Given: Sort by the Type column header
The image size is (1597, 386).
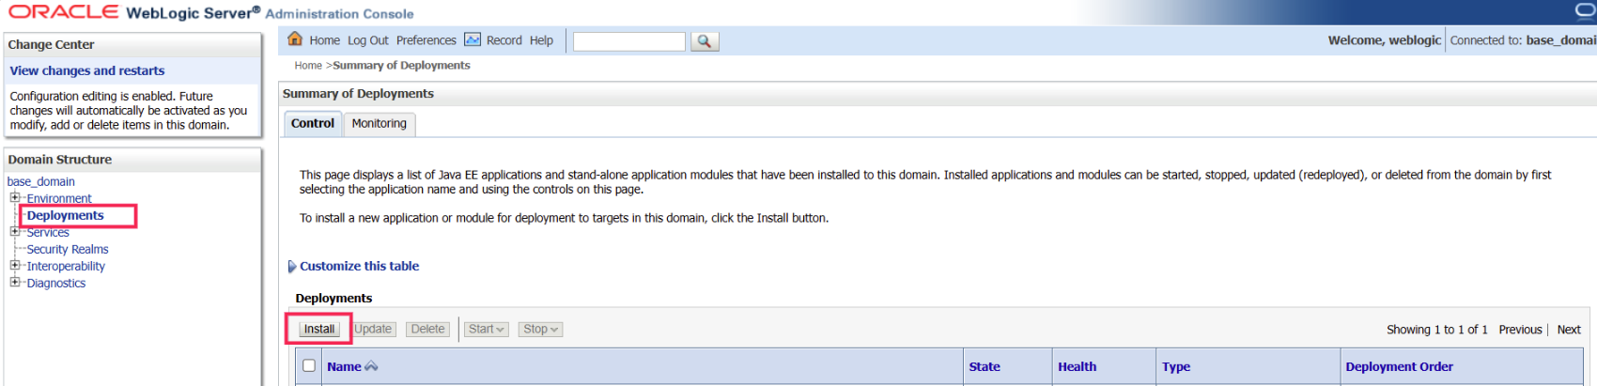Looking at the screenshot, I should coord(1176,366).
